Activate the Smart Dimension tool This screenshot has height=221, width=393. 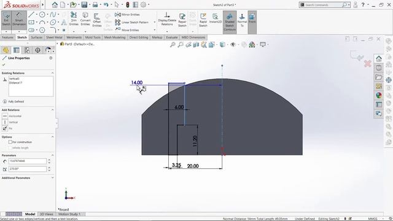click(19, 20)
